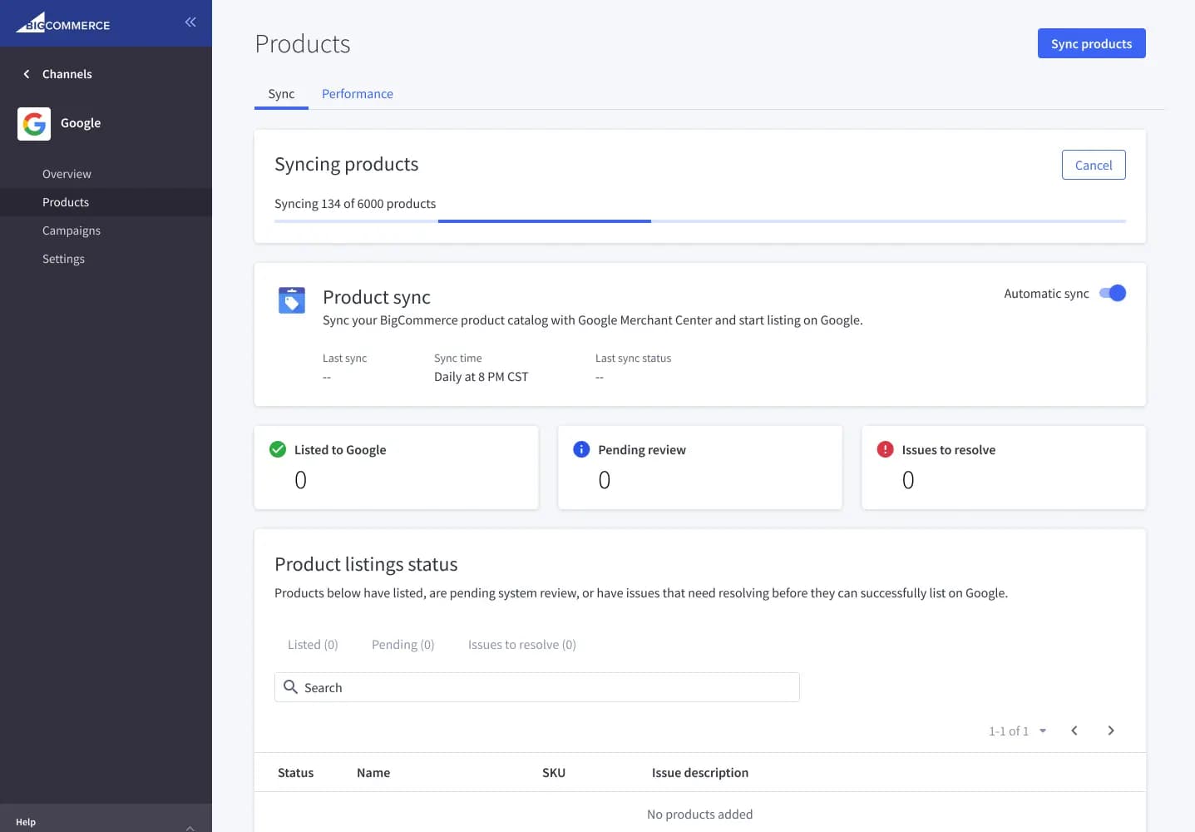Screen dimensions: 1195x832
Task: Click the back arrow beside Channels
Action: click(27, 74)
